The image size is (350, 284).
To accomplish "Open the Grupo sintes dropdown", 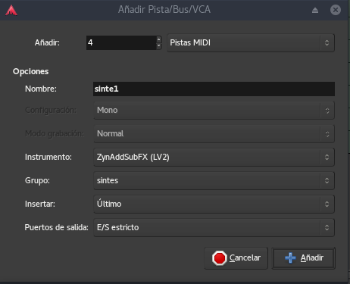I will (x=214, y=180).
